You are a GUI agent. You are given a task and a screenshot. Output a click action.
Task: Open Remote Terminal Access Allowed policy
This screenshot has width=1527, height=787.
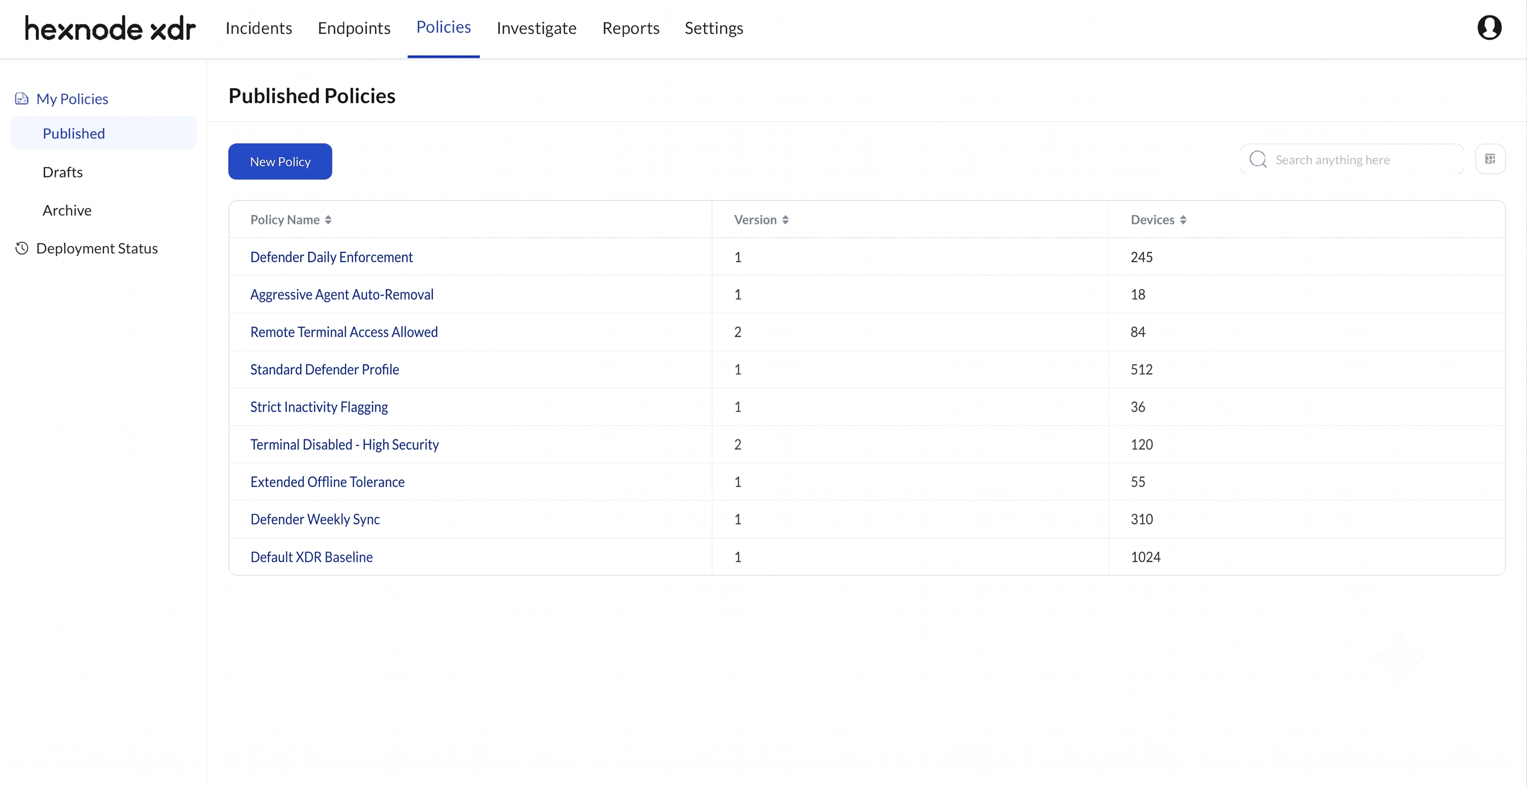[344, 331]
